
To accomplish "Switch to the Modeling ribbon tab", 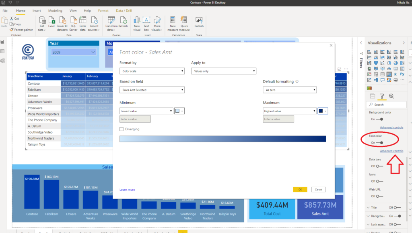I will (x=55, y=11).
